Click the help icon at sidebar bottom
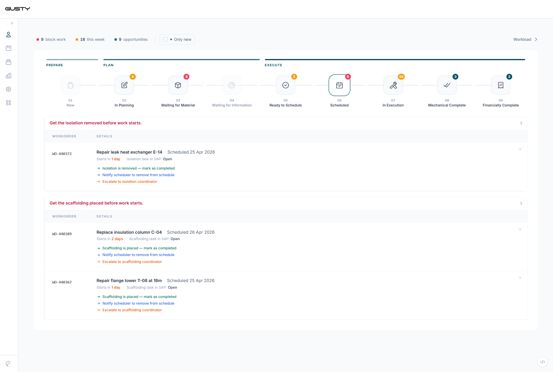The height and width of the screenshot is (372, 553). 8,364
